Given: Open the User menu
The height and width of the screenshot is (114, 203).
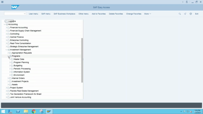Looking at the screenshot, I should (33, 14).
